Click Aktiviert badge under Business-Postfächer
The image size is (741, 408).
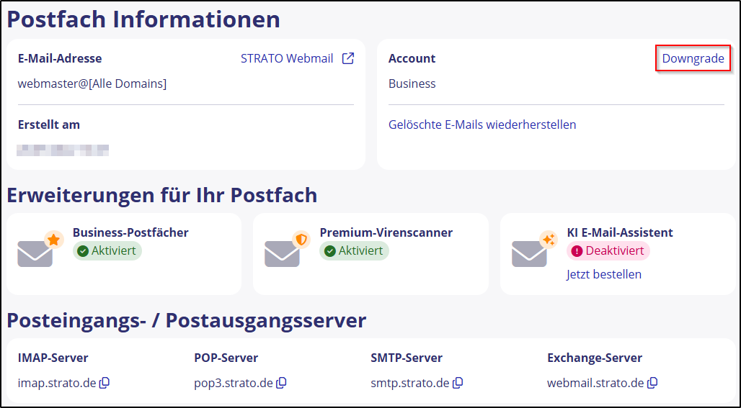pyautogui.click(x=107, y=251)
